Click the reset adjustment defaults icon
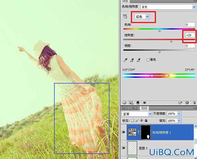 coord(187,103)
